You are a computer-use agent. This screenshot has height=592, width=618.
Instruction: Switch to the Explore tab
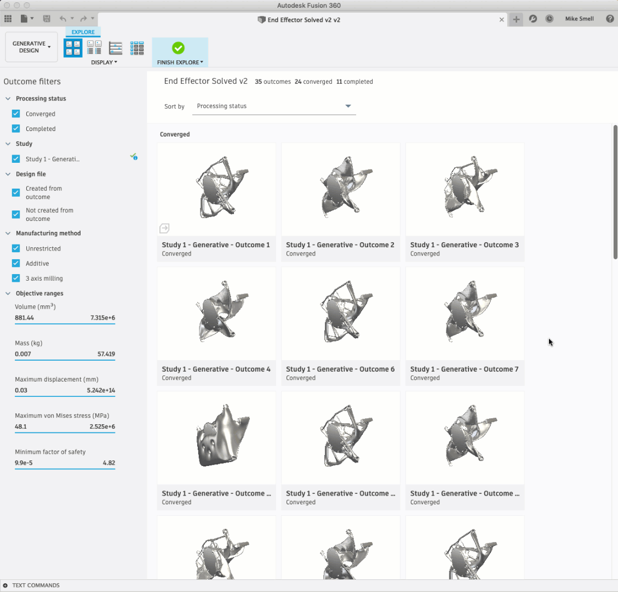[x=83, y=32]
